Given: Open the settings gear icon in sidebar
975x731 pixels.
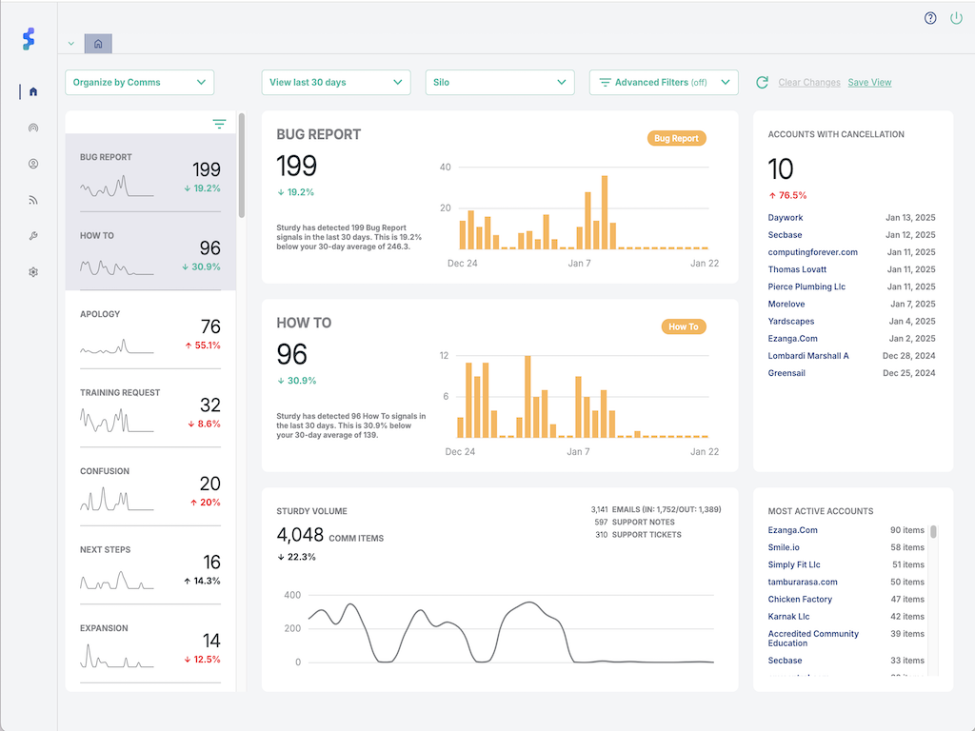Looking at the screenshot, I should (x=33, y=272).
